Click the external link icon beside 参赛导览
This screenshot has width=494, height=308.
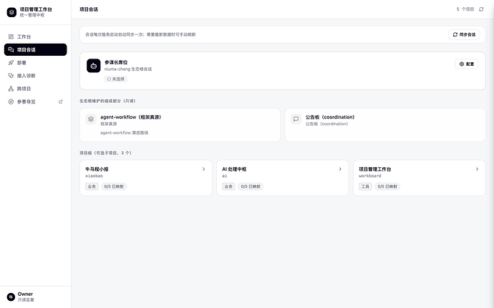pyautogui.click(x=60, y=101)
